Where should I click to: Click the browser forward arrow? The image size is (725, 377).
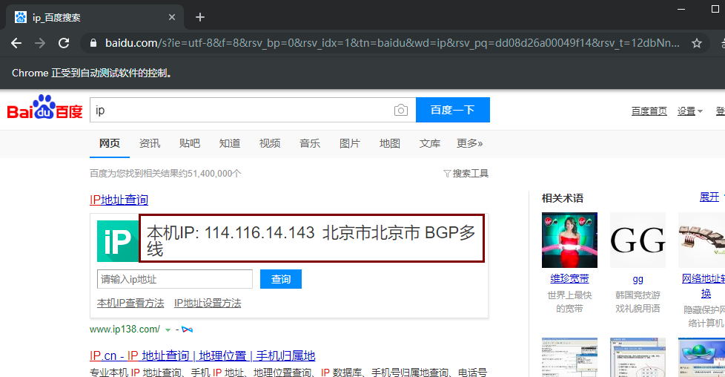40,43
